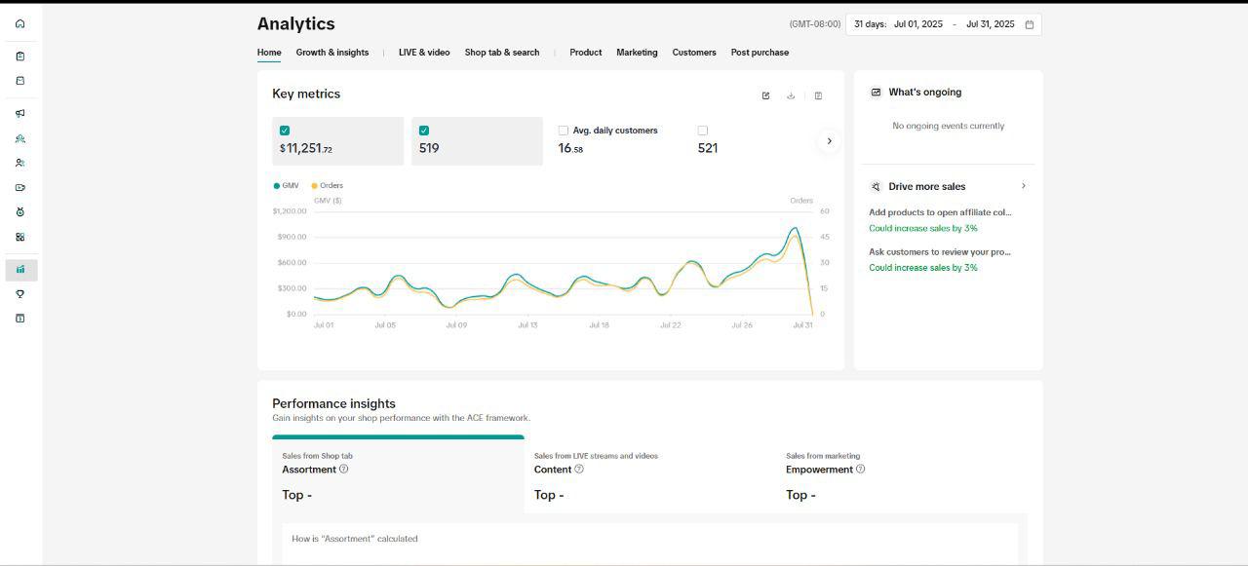Screen dimensions: 1248x566
Task: Open the end date Jul 31, 2025 picker
Action: (990, 24)
